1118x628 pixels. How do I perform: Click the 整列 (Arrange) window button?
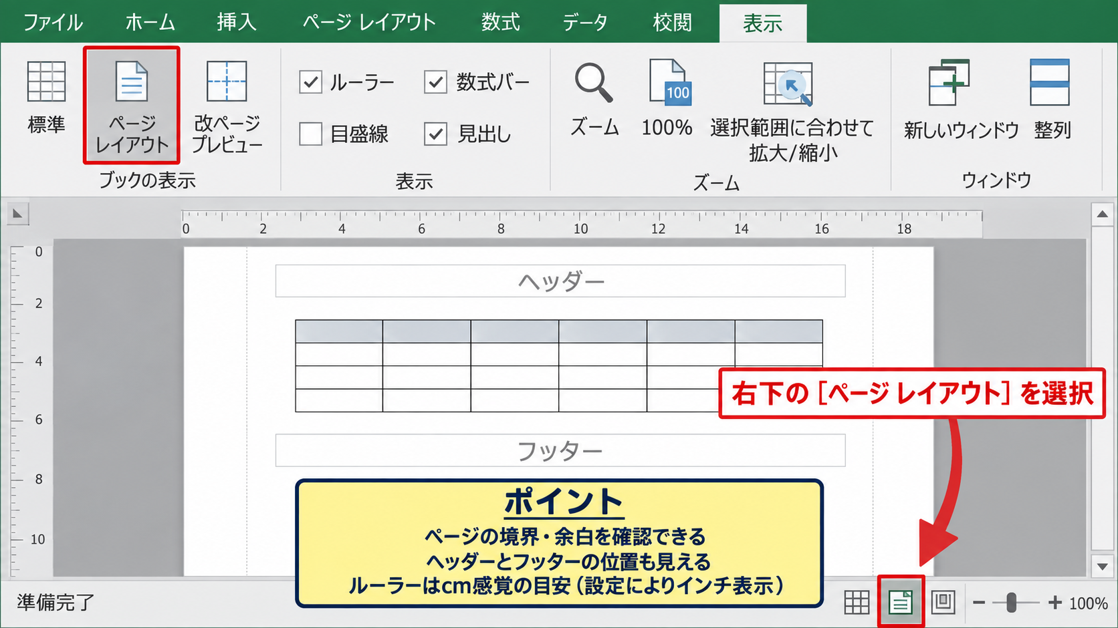point(1052,100)
